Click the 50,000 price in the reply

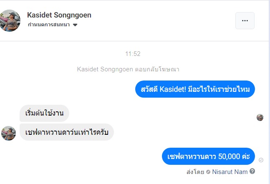click(226, 156)
